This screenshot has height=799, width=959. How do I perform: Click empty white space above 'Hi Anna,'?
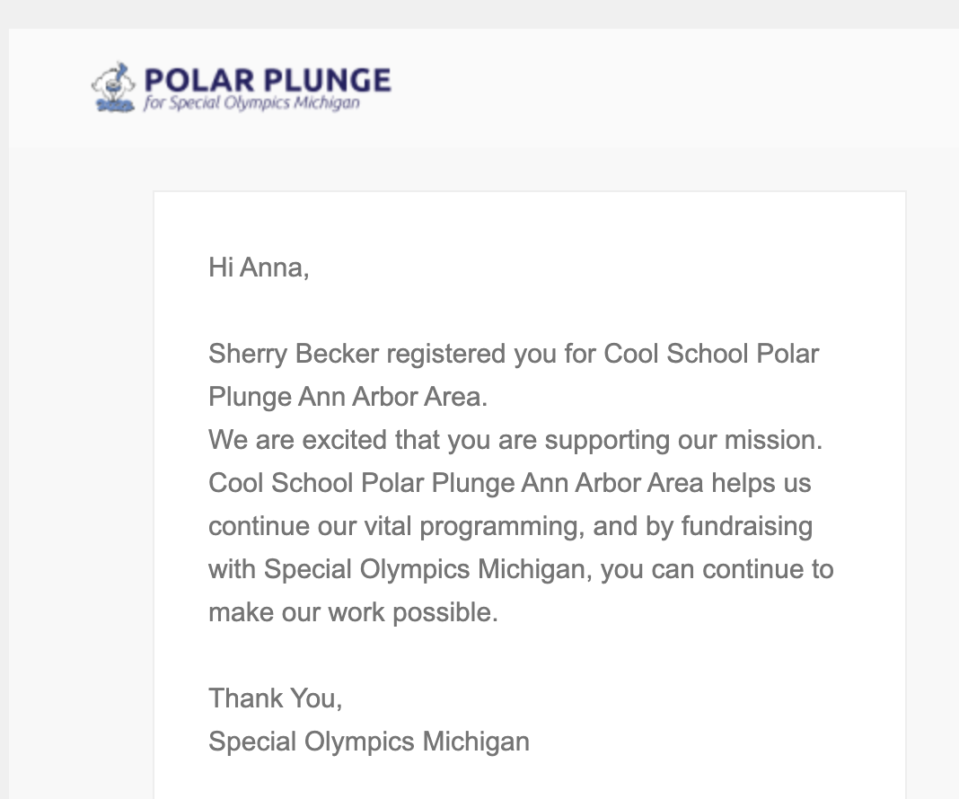click(530, 223)
